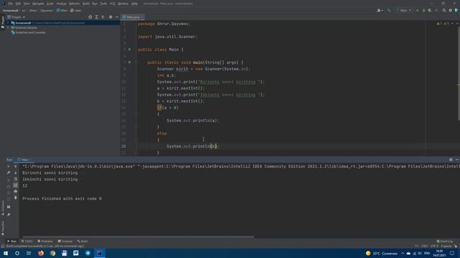This screenshot has width=460, height=258.
Task: Toggle tool window quick-access icon in status bar
Action: pyautogui.click(x=3, y=247)
